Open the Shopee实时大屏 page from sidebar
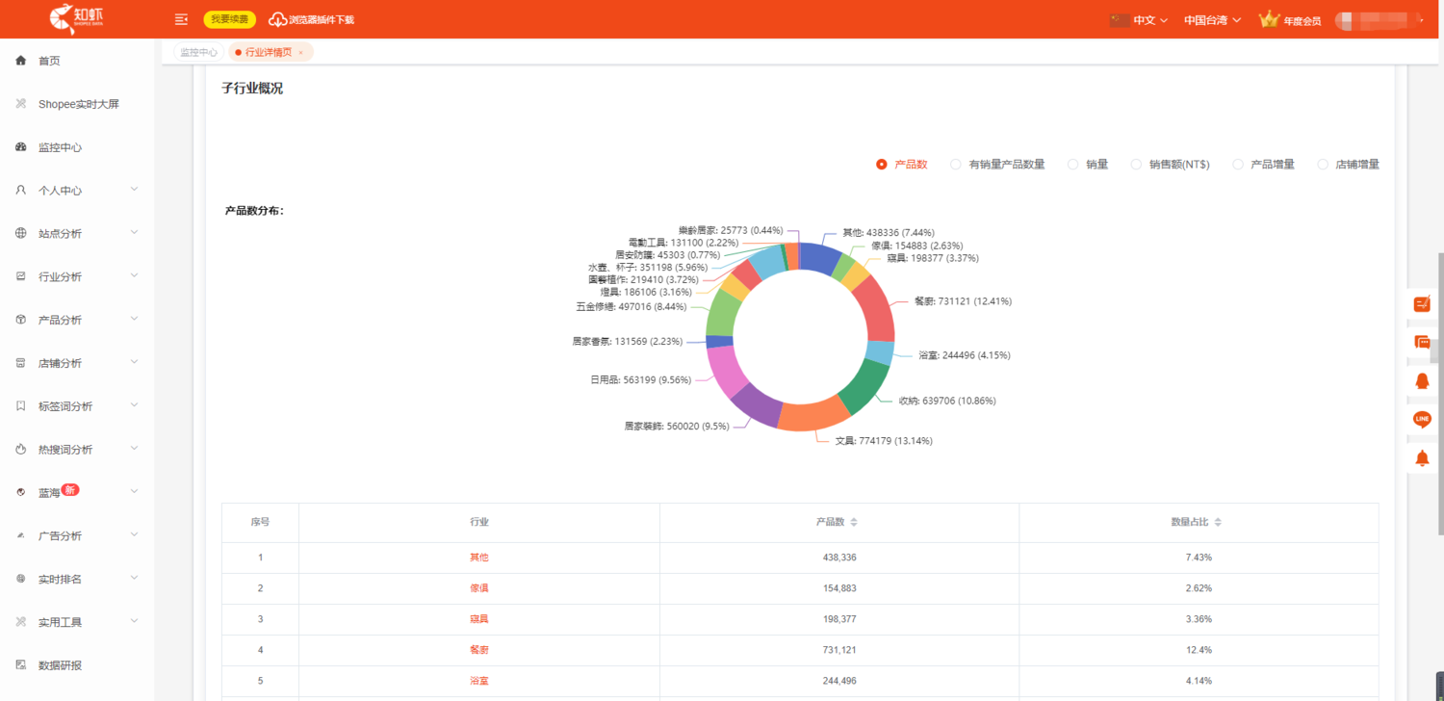The height and width of the screenshot is (701, 1444). point(78,103)
